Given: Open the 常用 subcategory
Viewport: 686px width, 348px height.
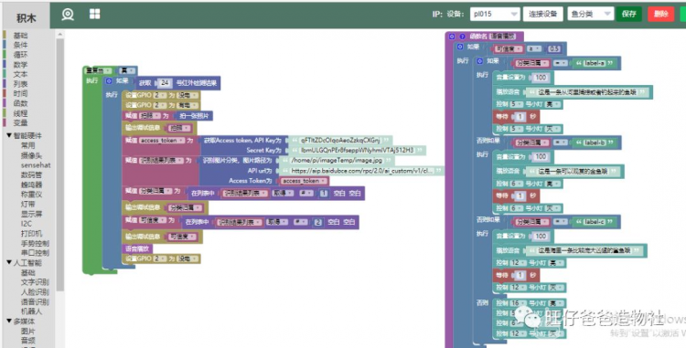Looking at the screenshot, I should tap(28, 145).
